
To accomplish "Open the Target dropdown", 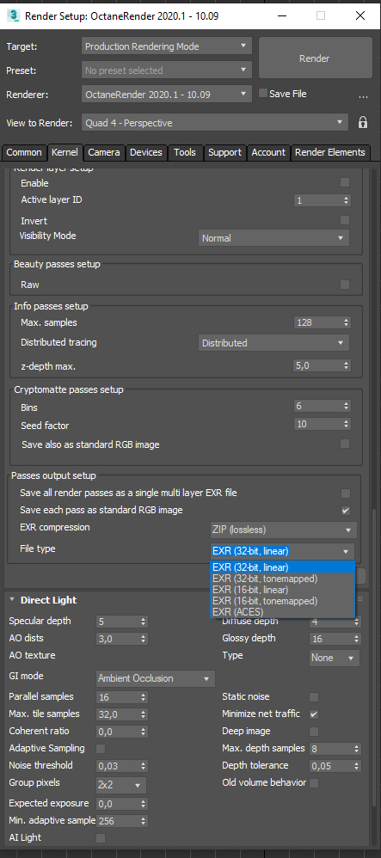I will 166,46.
